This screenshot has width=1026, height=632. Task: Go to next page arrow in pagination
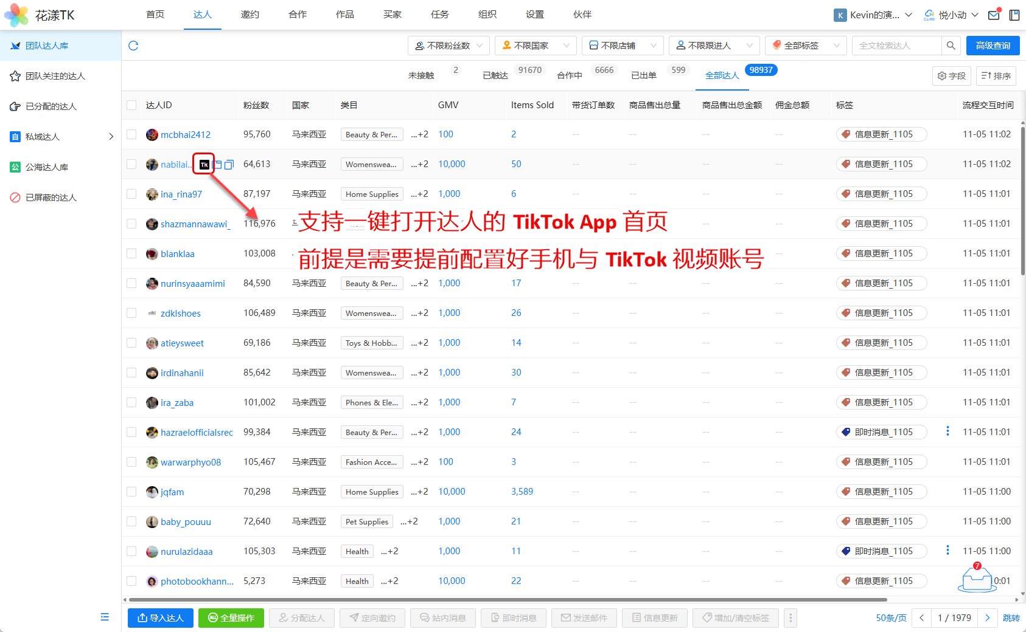(x=988, y=618)
